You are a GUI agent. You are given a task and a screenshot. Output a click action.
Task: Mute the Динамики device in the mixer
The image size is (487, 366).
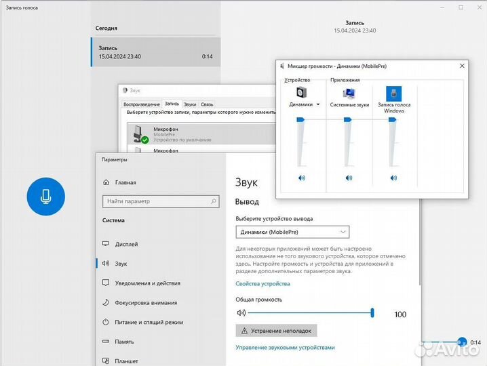[301, 178]
